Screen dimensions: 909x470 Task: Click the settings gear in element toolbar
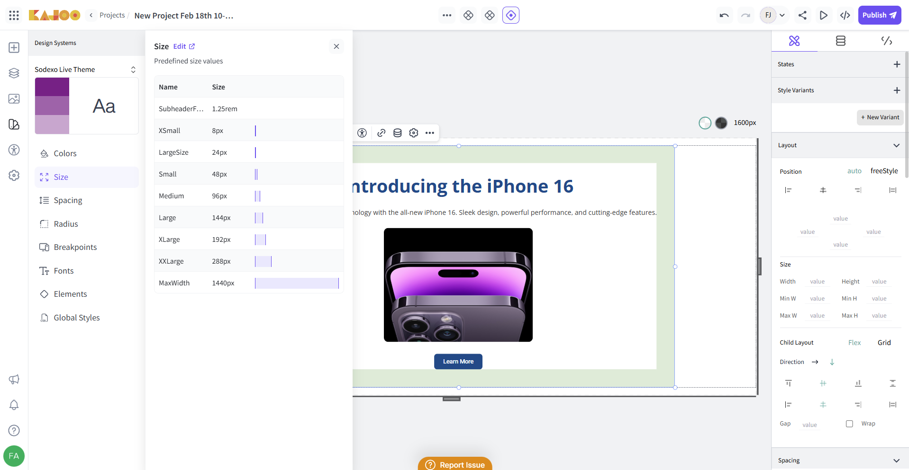[414, 133]
